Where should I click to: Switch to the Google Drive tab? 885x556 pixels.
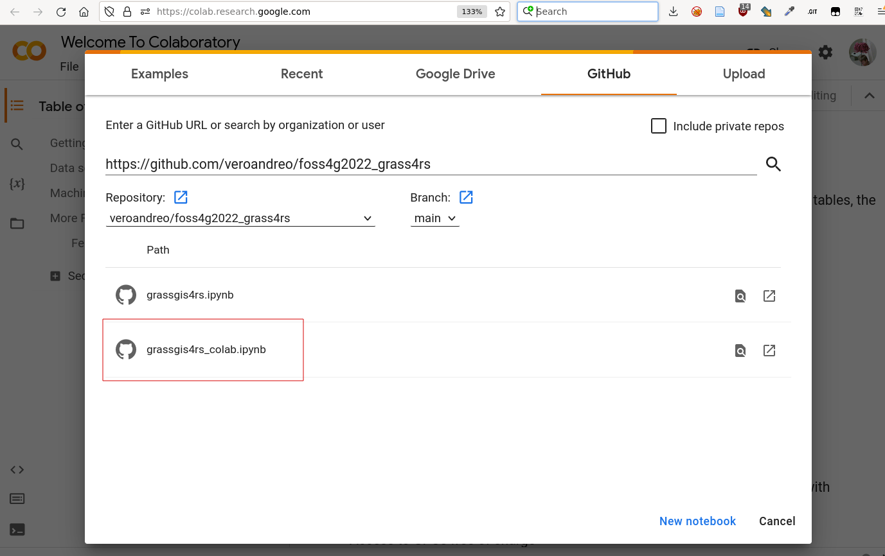click(456, 74)
